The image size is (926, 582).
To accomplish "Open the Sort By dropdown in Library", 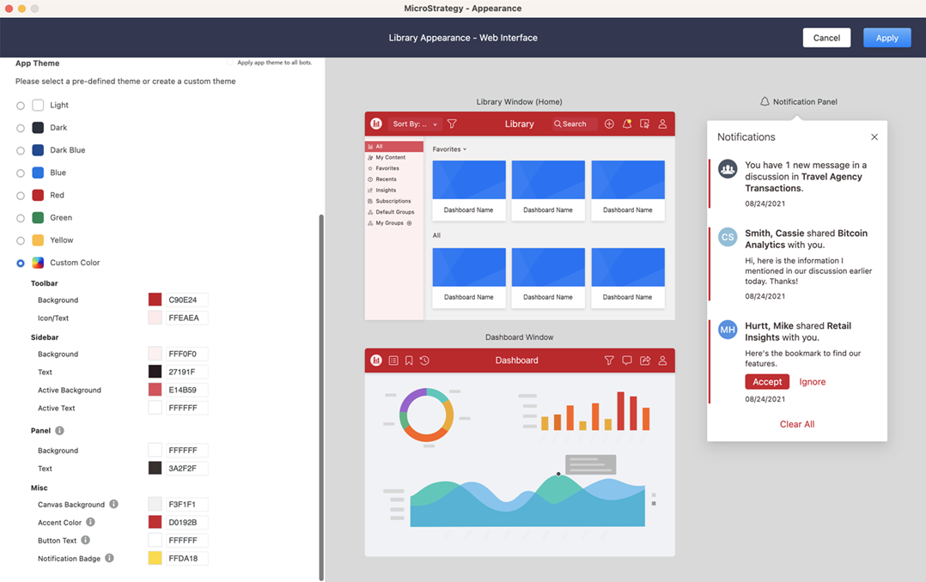I will click(x=415, y=124).
